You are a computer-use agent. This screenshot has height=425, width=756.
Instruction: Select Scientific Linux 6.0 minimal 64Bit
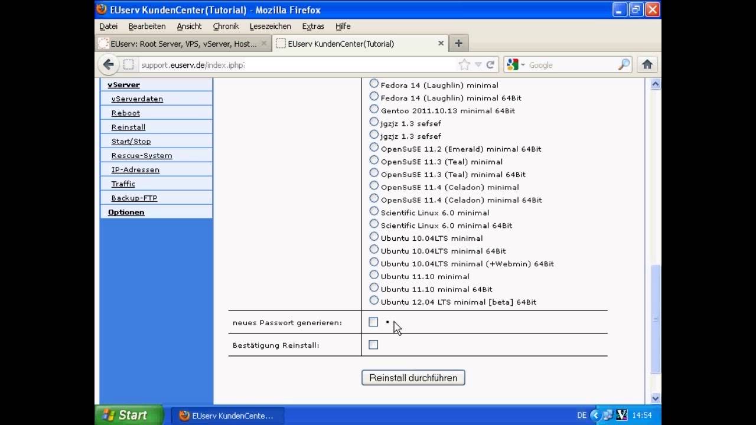(374, 224)
